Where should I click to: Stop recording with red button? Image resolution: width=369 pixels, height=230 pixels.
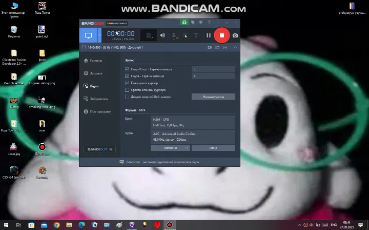pos(222,35)
